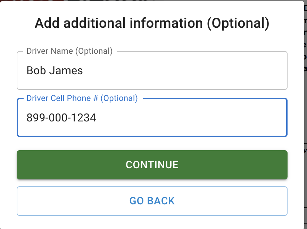This screenshot has height=229, width=307.
Task: Click the '(Optional)' word in dialog title
Action: pos(240,23)
